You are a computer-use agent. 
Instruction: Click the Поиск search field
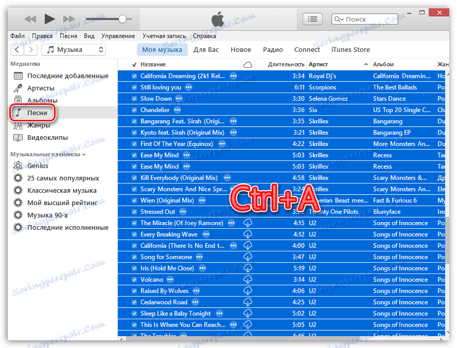click(364, 19)
